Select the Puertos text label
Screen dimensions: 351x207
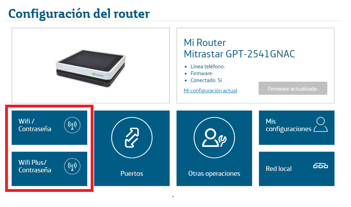132,173
